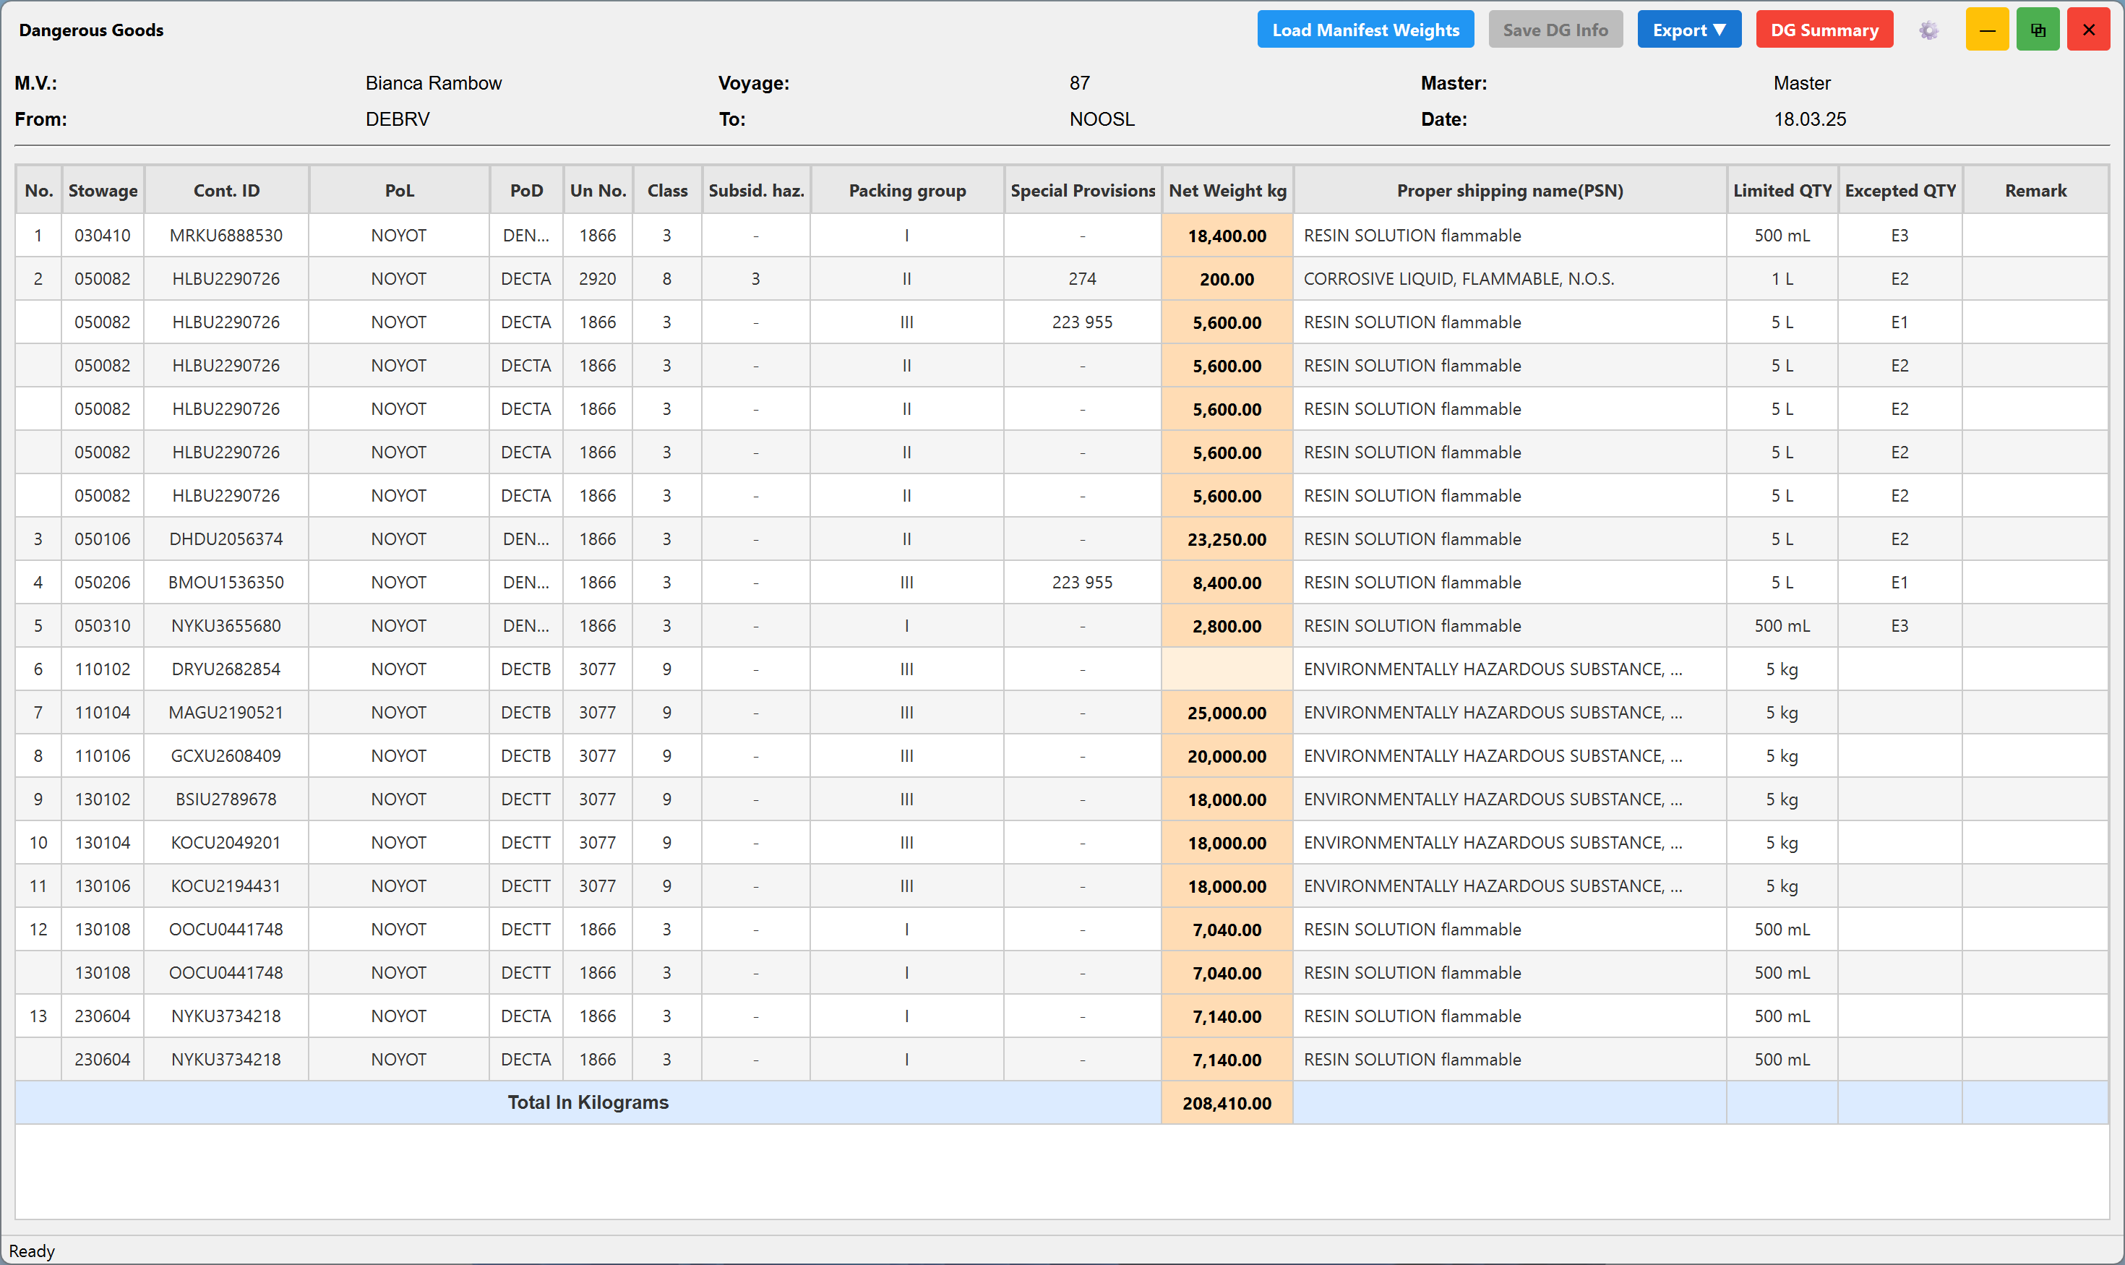This screenshot has height=1265, width=2125.
Task: Select total weight cell 208,410.00
Action: tap(1227, 1102)
